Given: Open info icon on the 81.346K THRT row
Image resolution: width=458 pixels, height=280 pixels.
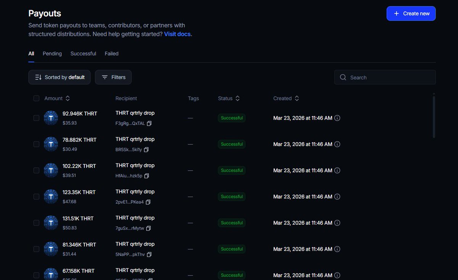Looking at the screenshot, I should click(337, 249).
